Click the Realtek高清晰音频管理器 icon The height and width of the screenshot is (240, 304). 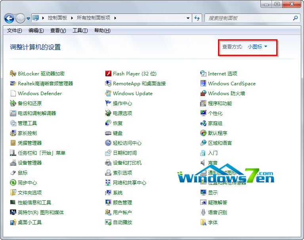tap(13, 83)
